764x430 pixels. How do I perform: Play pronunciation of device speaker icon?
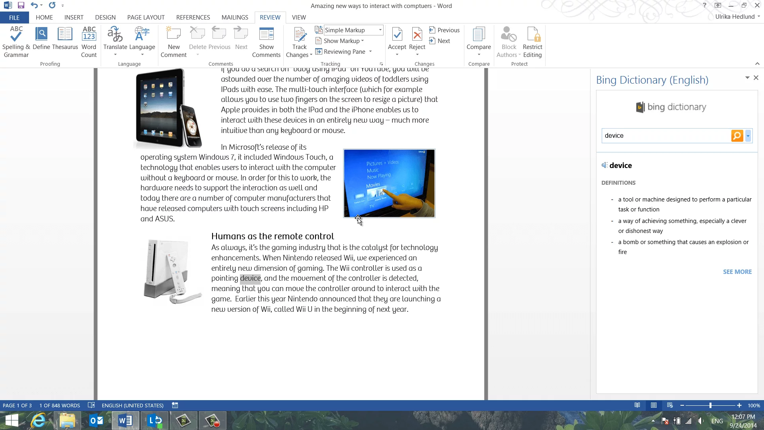tap(604, 165)
